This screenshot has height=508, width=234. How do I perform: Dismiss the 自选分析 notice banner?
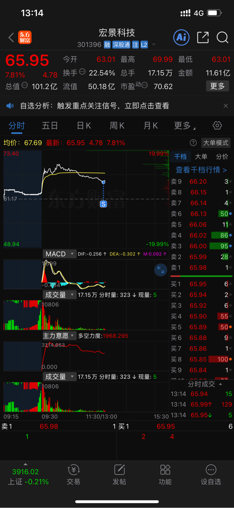pyautogui.click(x=225, y=106)
